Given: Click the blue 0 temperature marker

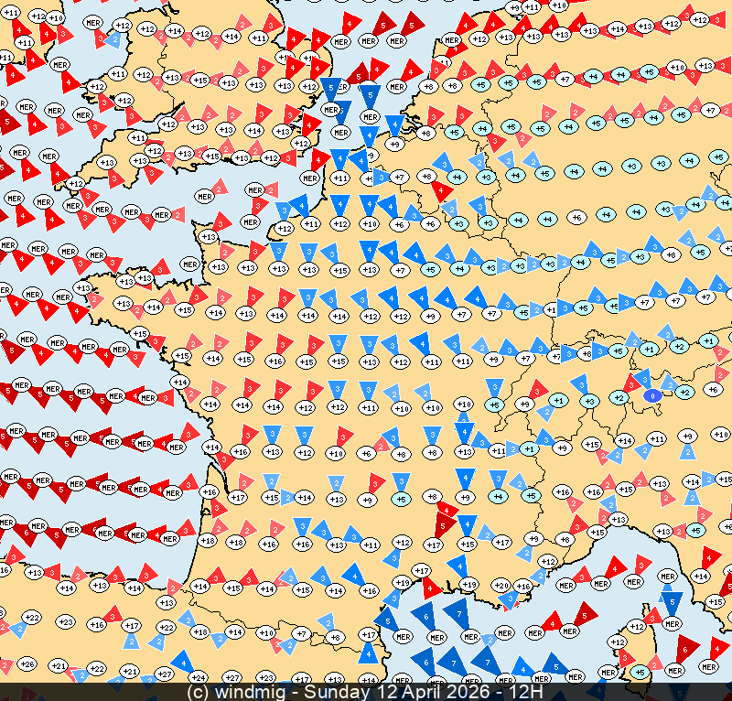Looking at the screenshot, I should click(651, 395).
